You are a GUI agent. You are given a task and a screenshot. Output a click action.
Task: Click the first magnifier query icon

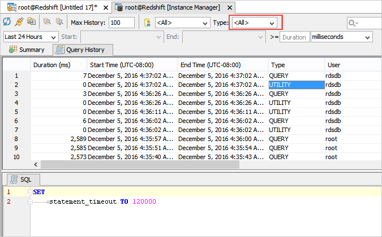click(x=47, y=22)
